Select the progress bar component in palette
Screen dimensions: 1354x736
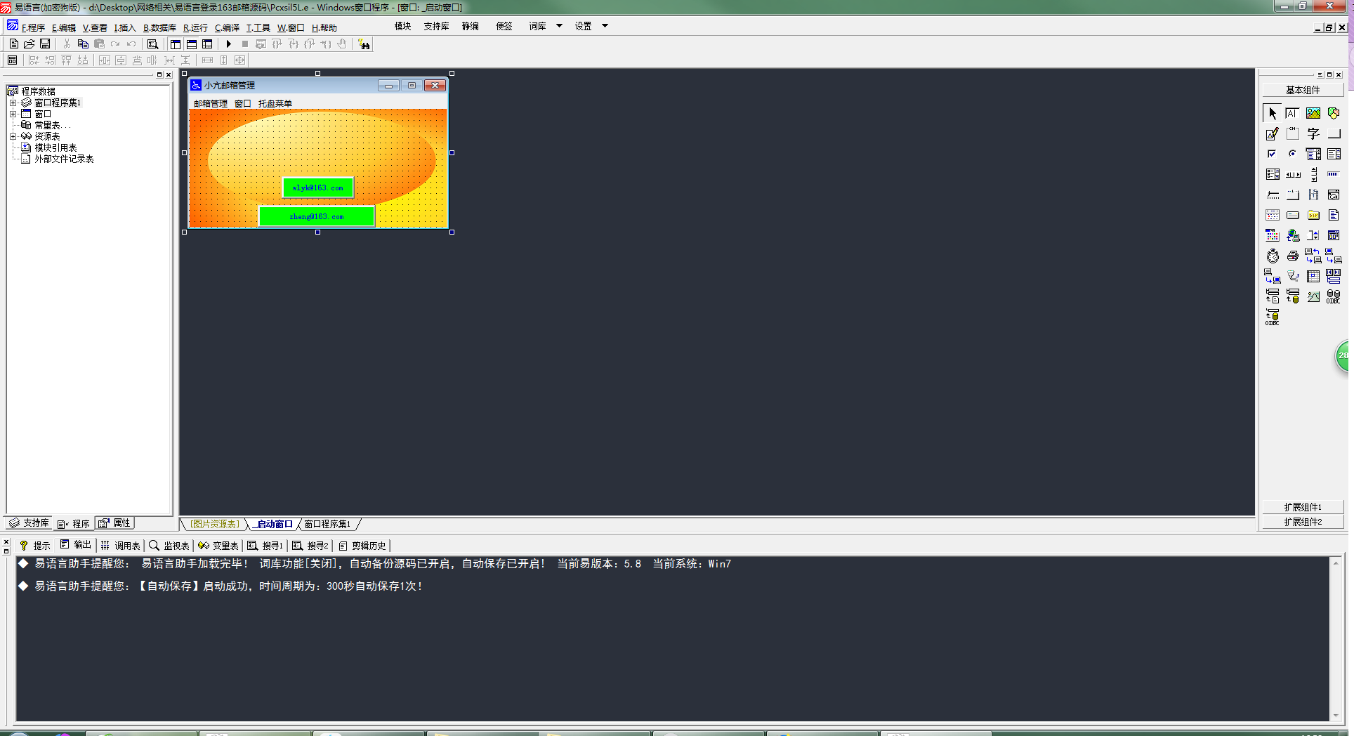[x=1333, y=174]
